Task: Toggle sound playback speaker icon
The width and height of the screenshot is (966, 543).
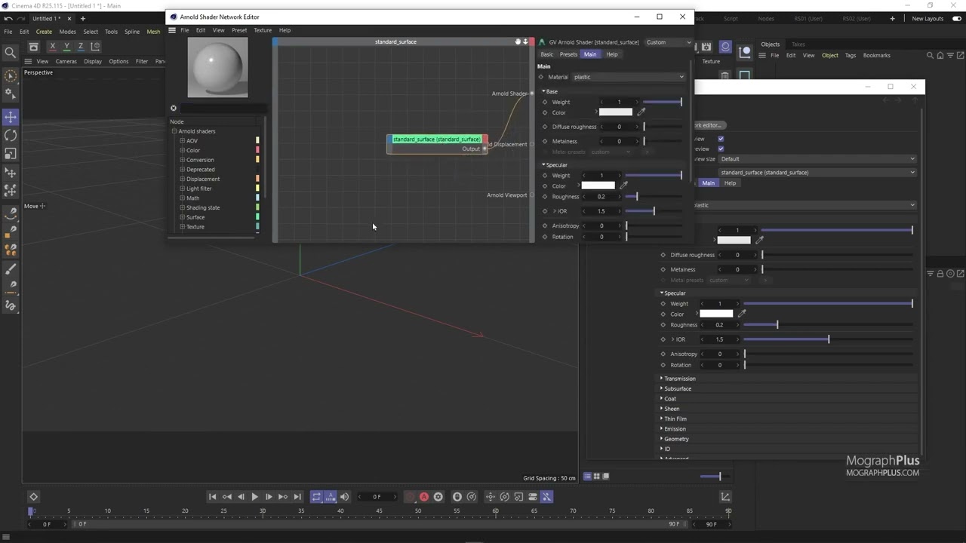Action: pyautogui.click(x=344, y=496)
